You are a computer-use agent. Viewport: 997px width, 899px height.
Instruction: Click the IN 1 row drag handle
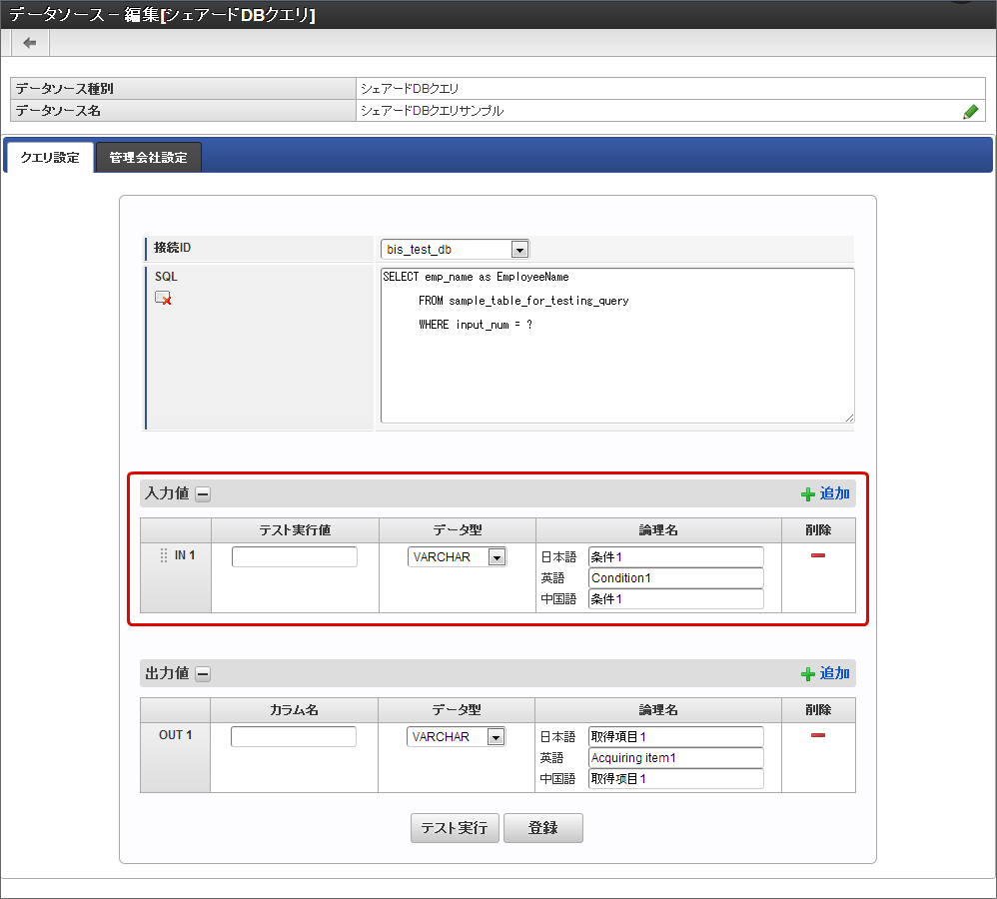(164, 555)
